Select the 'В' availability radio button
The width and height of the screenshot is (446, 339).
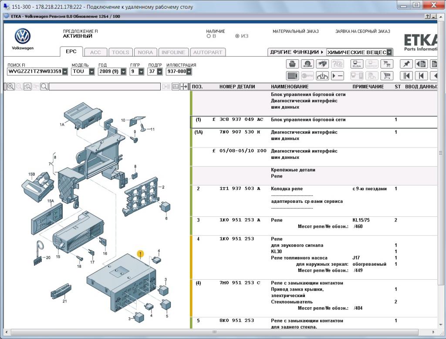[x=209, y=36]
